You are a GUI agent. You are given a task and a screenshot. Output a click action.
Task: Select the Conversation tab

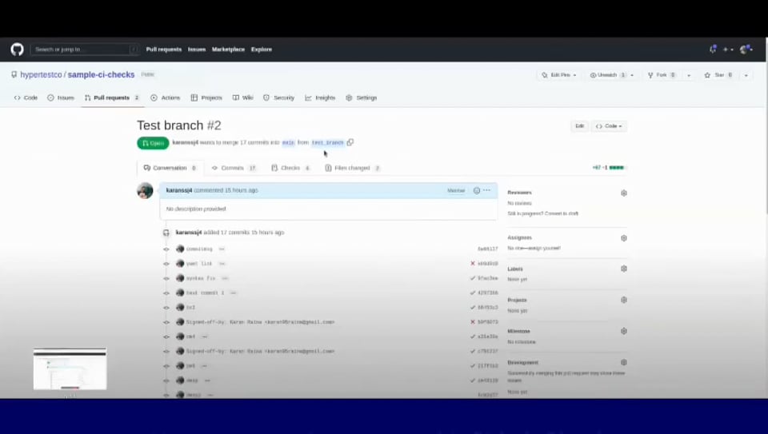170,168
